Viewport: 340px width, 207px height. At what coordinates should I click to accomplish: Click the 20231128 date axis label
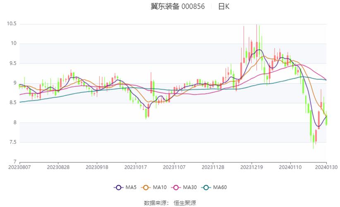(x=213, y=167)
